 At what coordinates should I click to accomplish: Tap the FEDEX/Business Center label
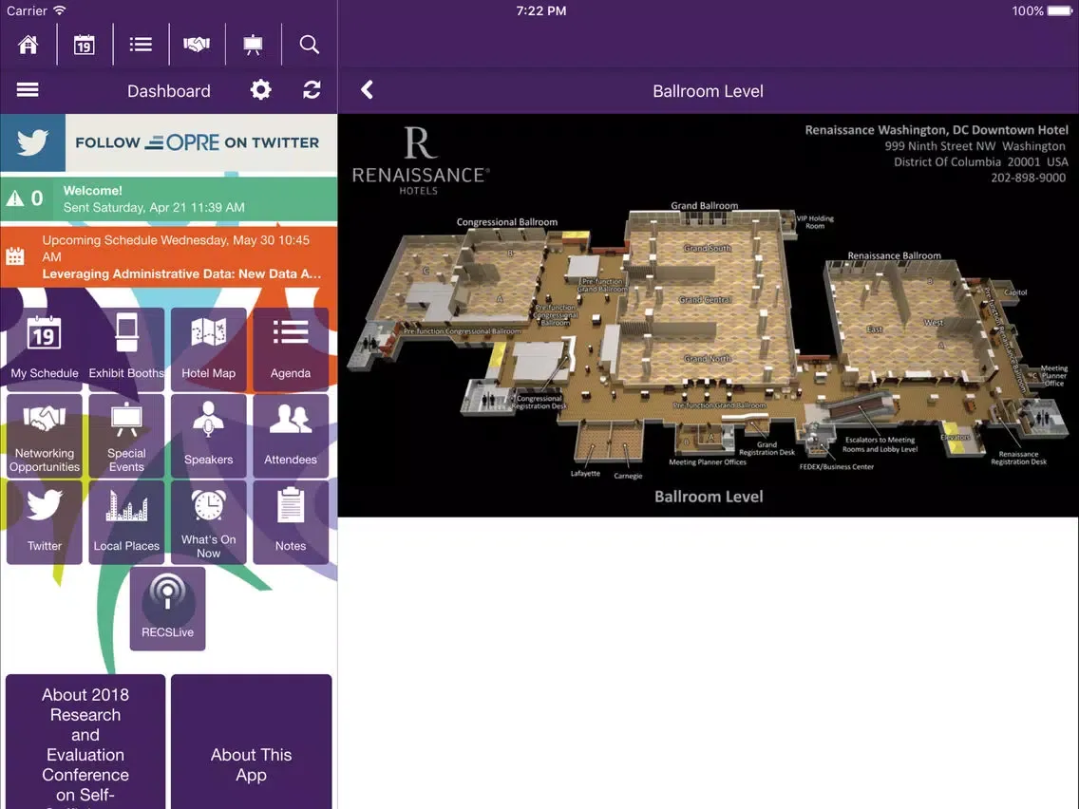point(836,466)
